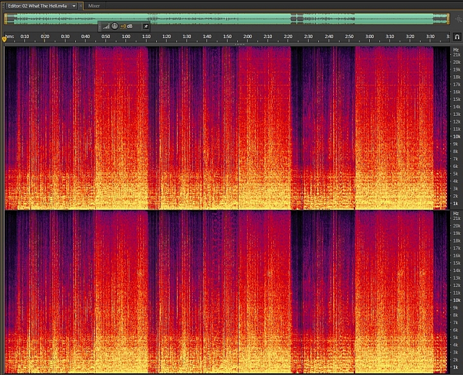Click 2:00 on the time ruler
Viewport: 463px width, 375px height.
(x=248, y=36)
